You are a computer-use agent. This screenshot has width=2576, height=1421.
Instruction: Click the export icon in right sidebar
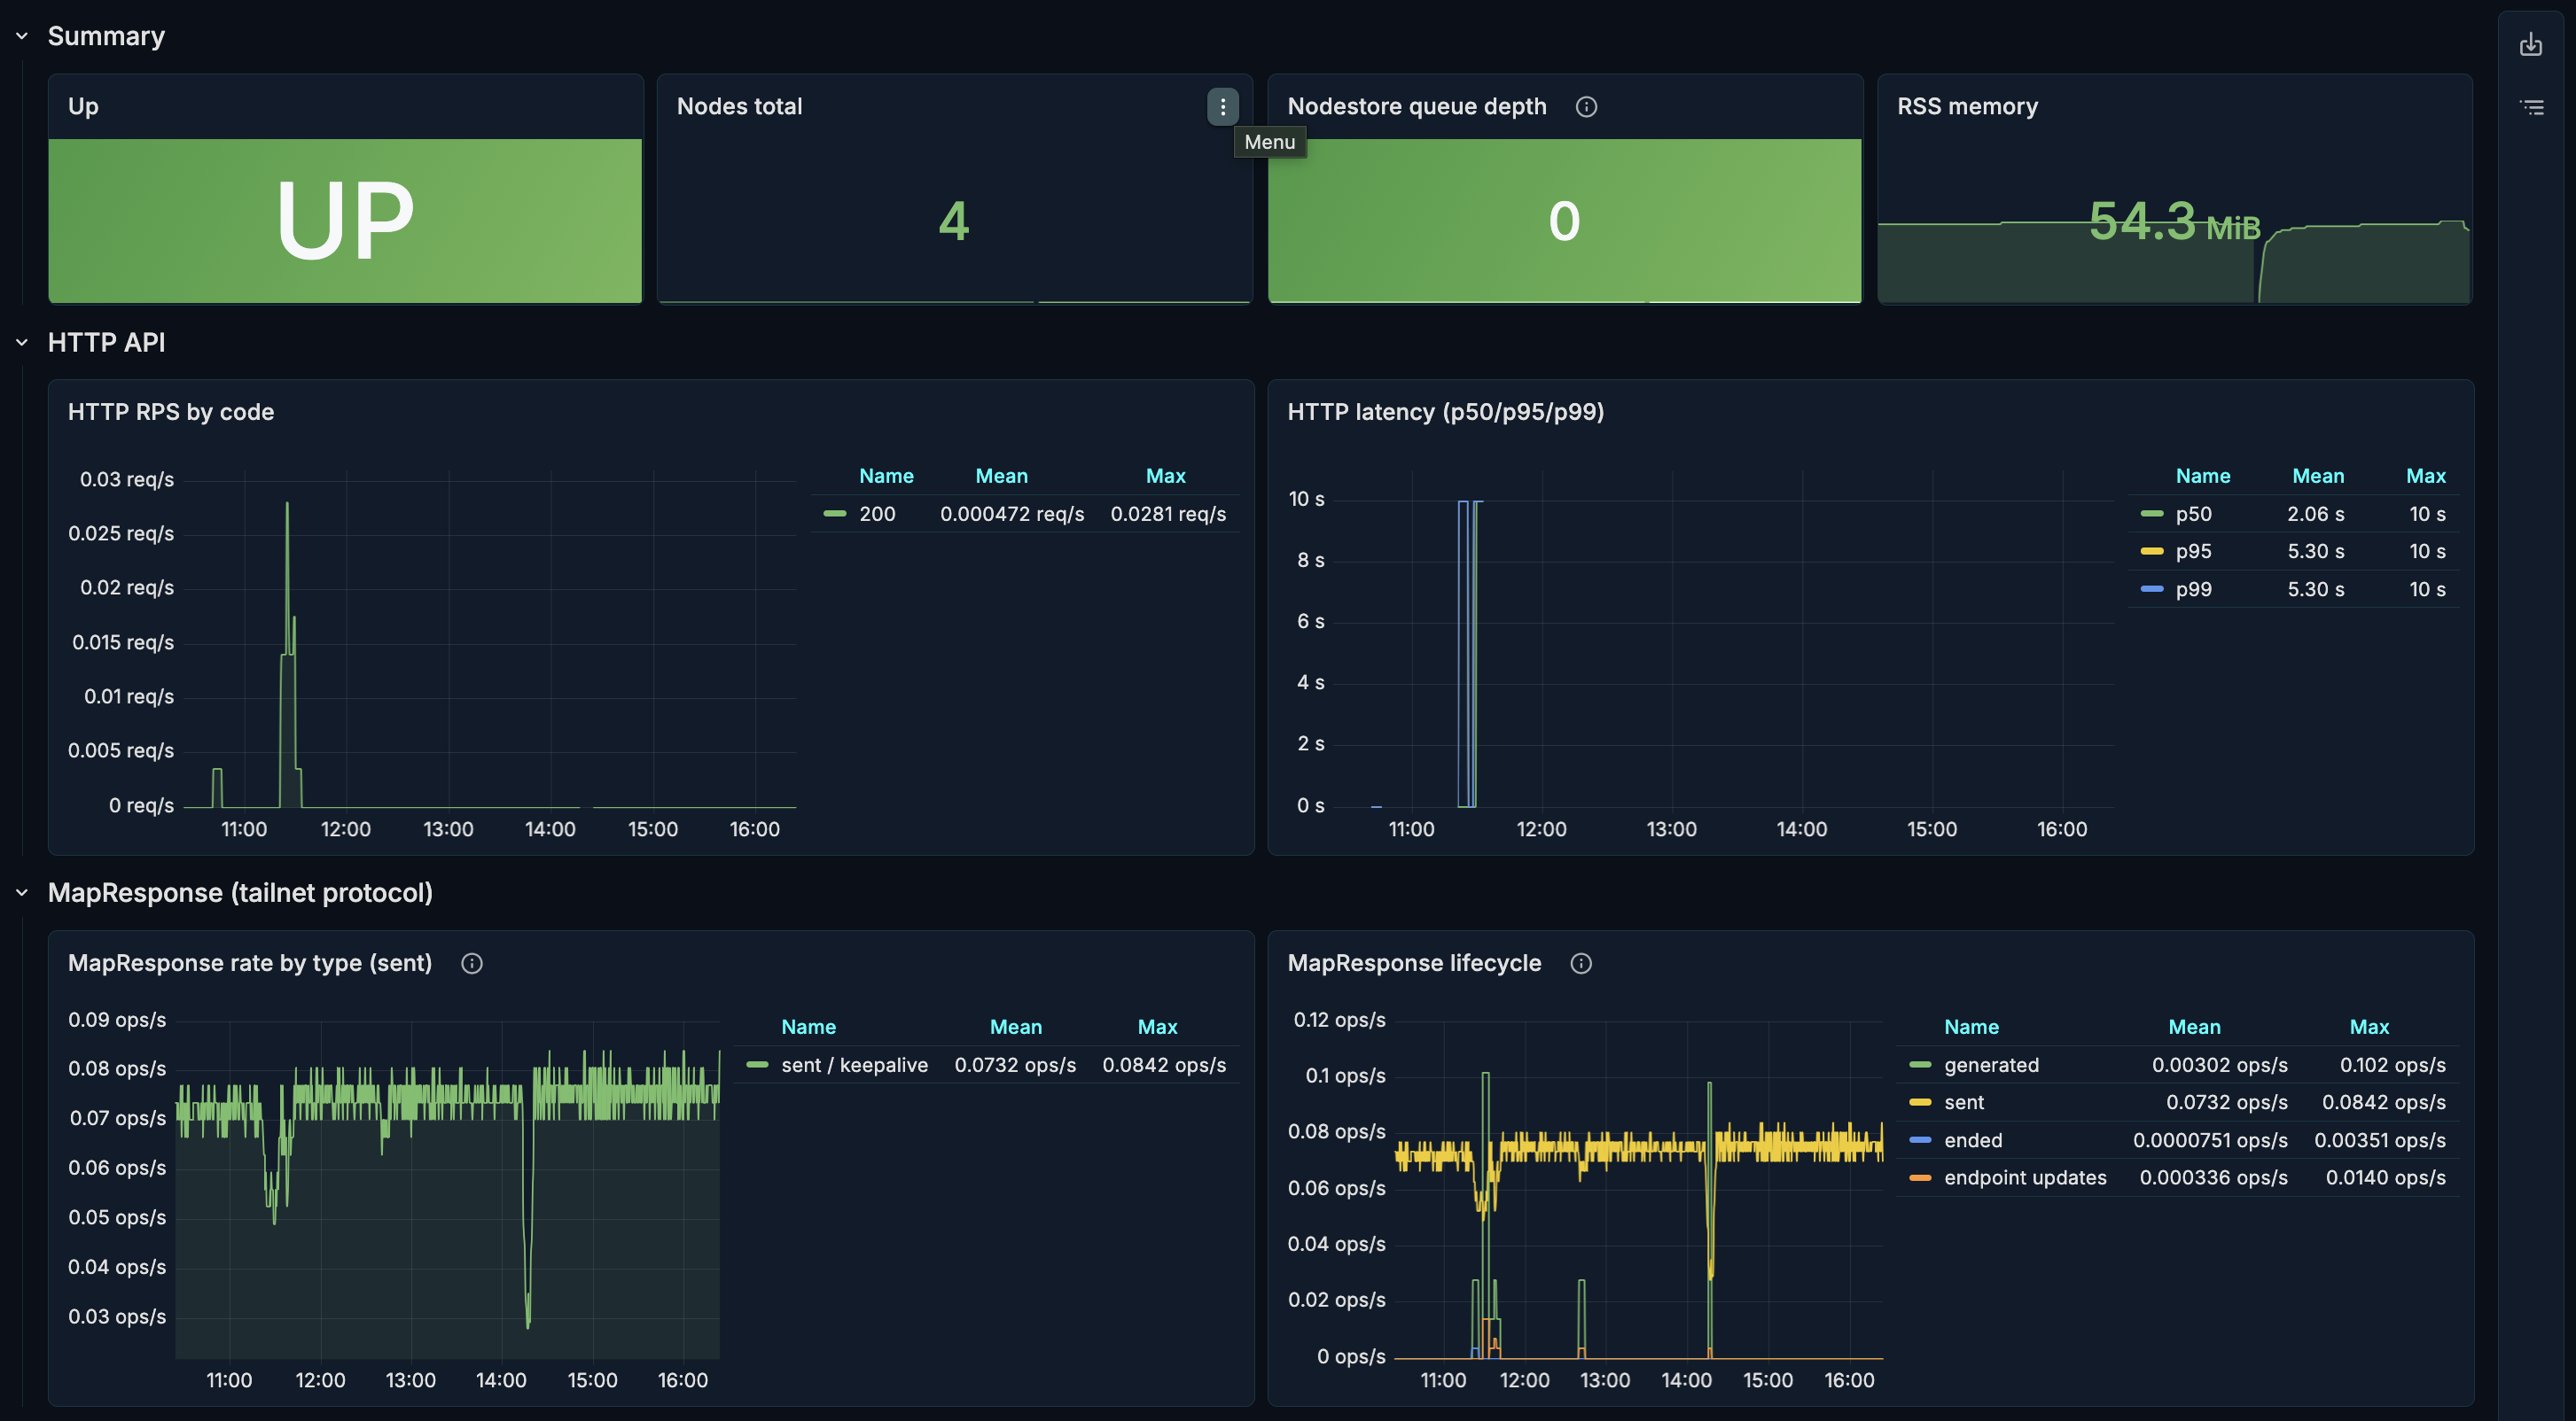click(2531, 44)
